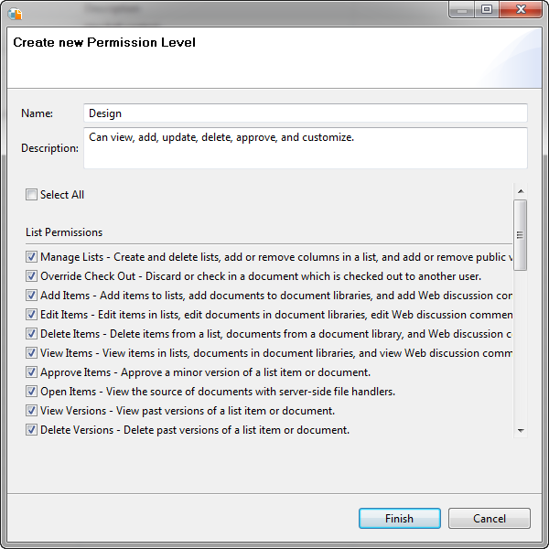This screenshot has width=549, height=549.
Task: Click the scrollbar down arrow
Action: pyautogui.click(x=520, y=430)
